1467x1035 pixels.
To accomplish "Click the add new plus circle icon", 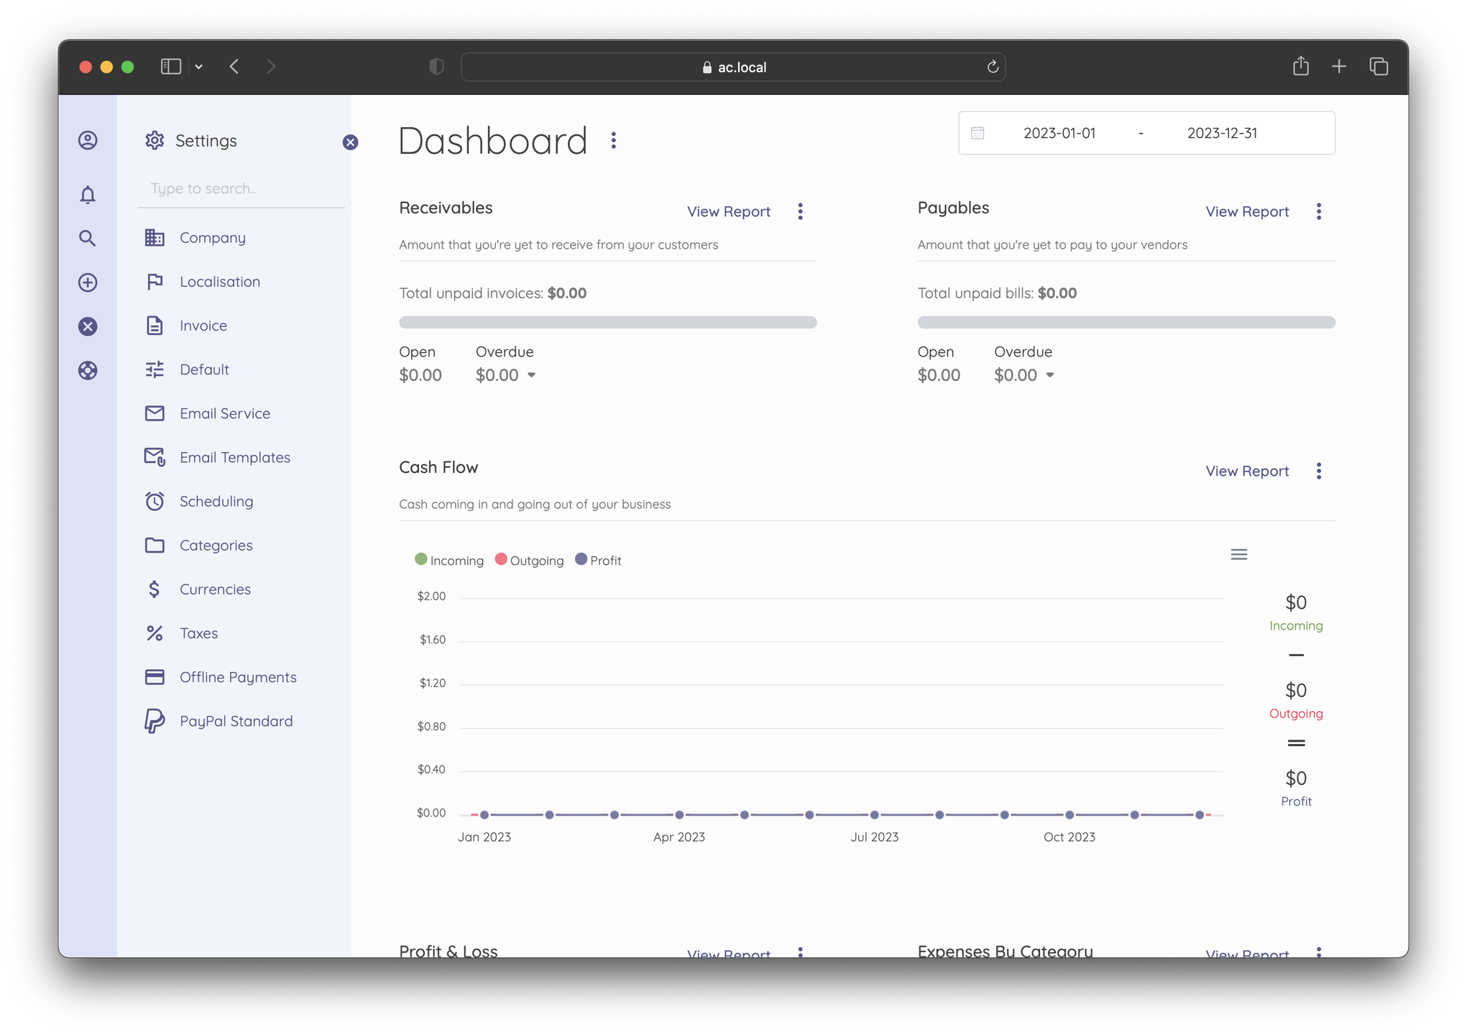I will point(88,282).
